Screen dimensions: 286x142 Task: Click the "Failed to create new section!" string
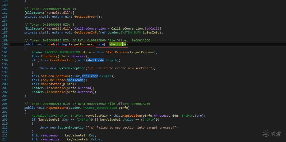pos(120,68)
